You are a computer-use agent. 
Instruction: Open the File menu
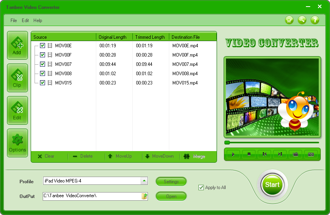pos(14,21)
